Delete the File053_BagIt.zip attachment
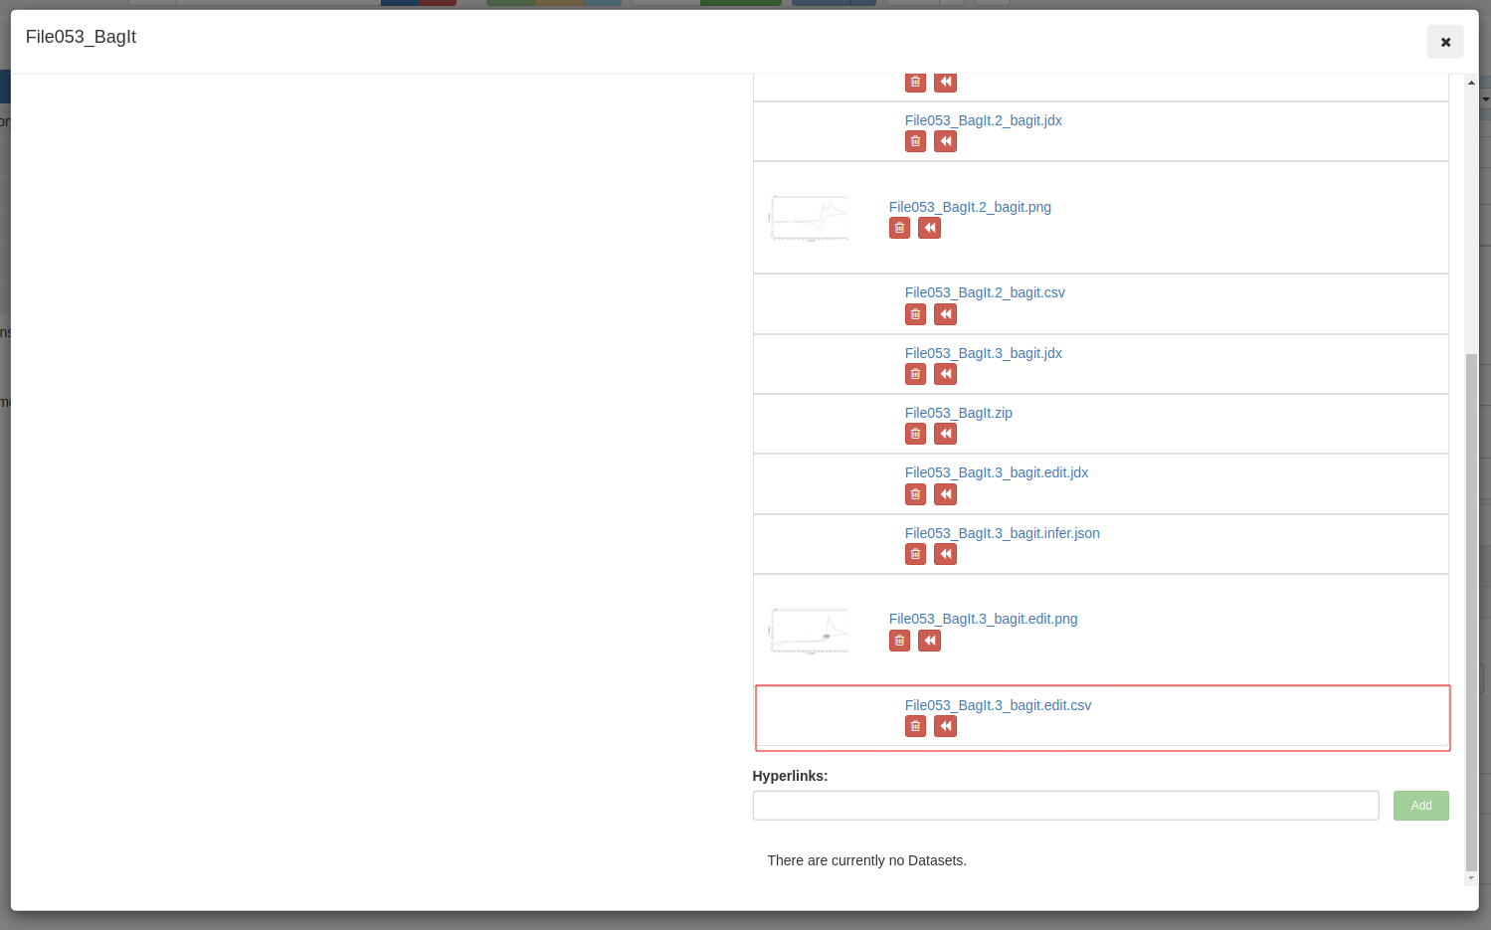Image resolution: width=1491 pixels, height=930 pixels. click(x=915, y=434)
